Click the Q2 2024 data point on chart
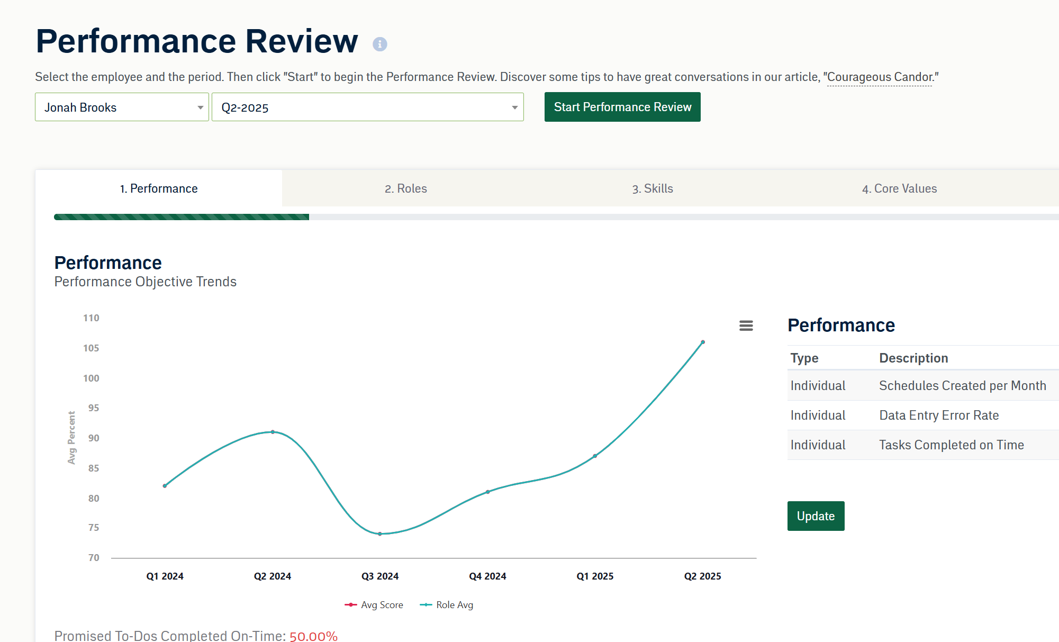Viewport: 1059px width, 642px height. click(273, 432)
